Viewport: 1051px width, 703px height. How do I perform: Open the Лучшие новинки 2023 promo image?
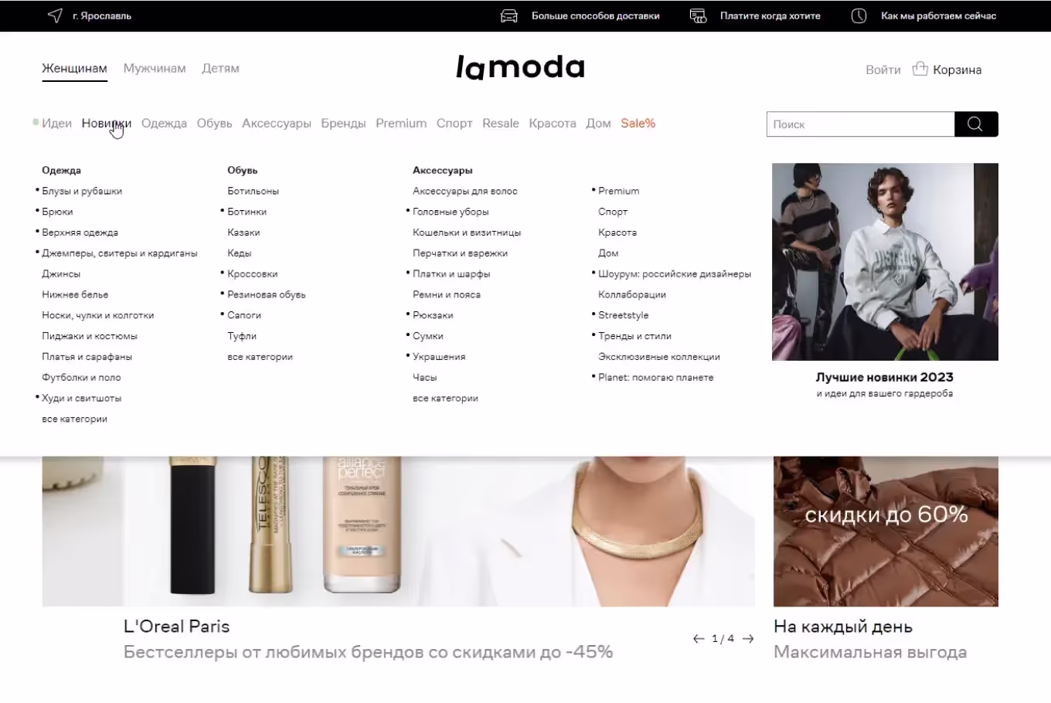coord(885,262)
